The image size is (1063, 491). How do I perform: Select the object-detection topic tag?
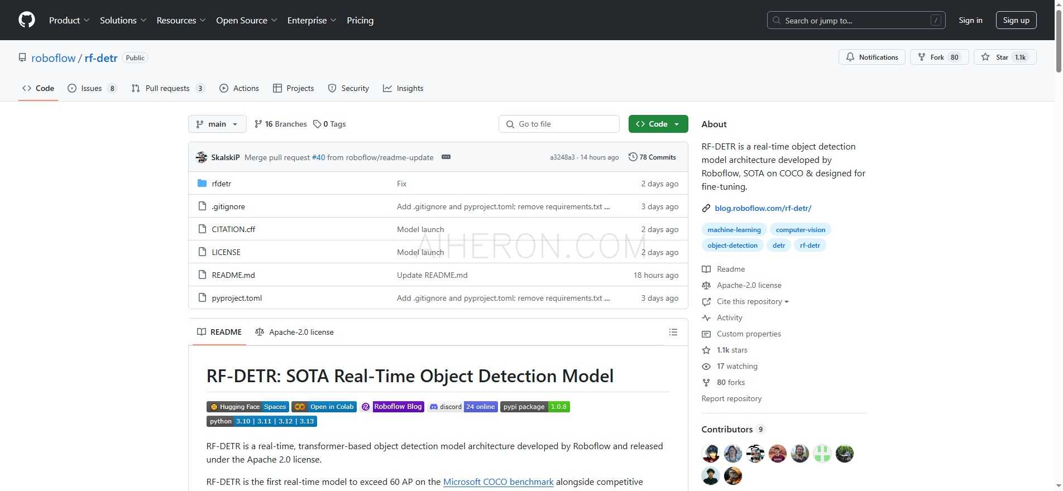pyautogui.click(x=732, y=245)
